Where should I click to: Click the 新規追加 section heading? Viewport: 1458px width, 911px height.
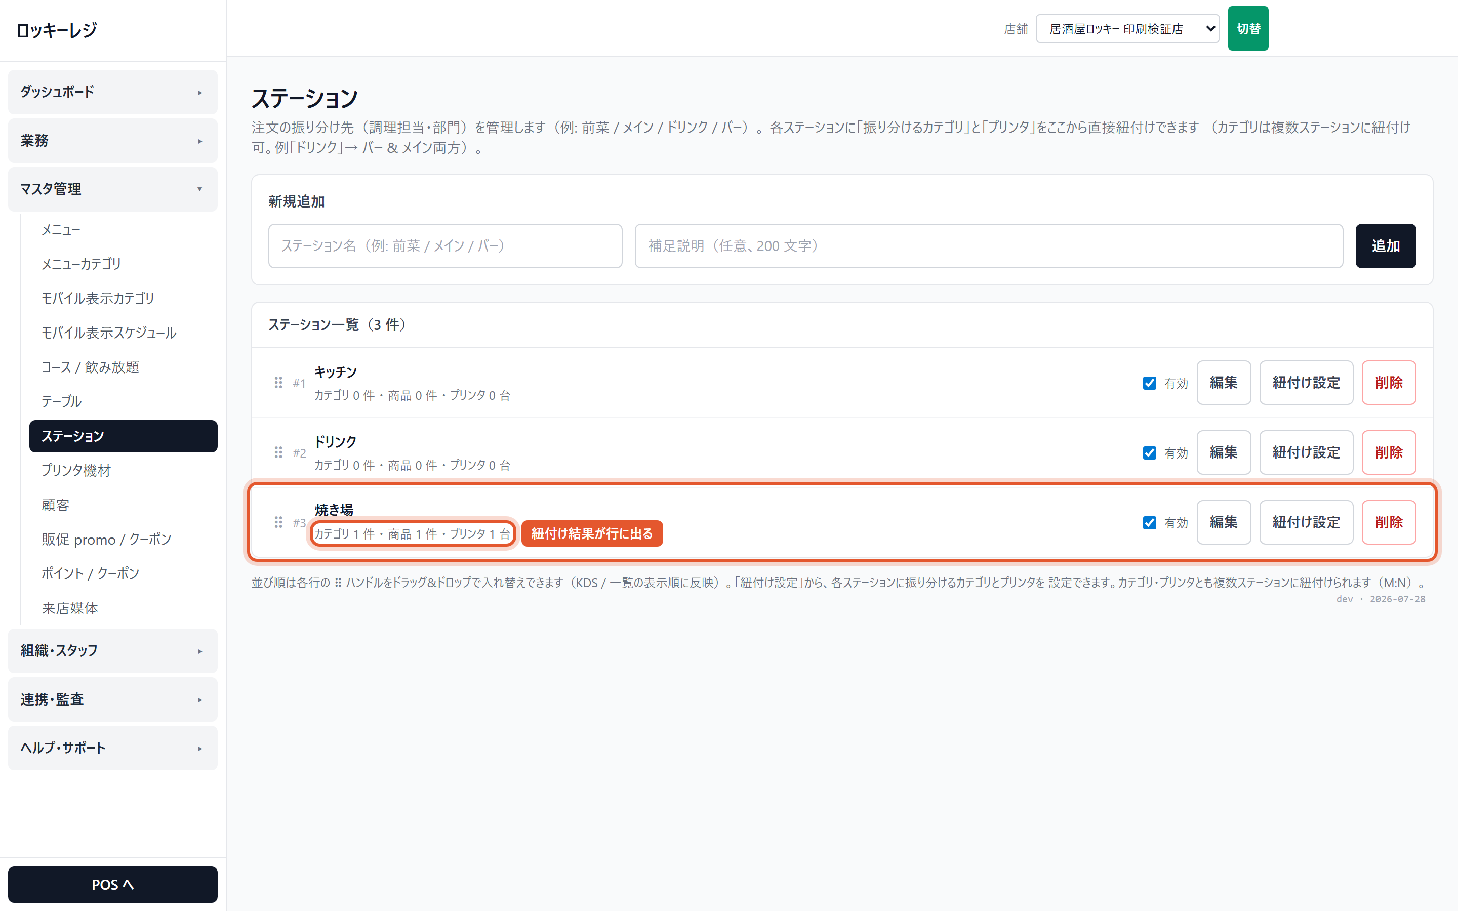(x=297, y=202)
